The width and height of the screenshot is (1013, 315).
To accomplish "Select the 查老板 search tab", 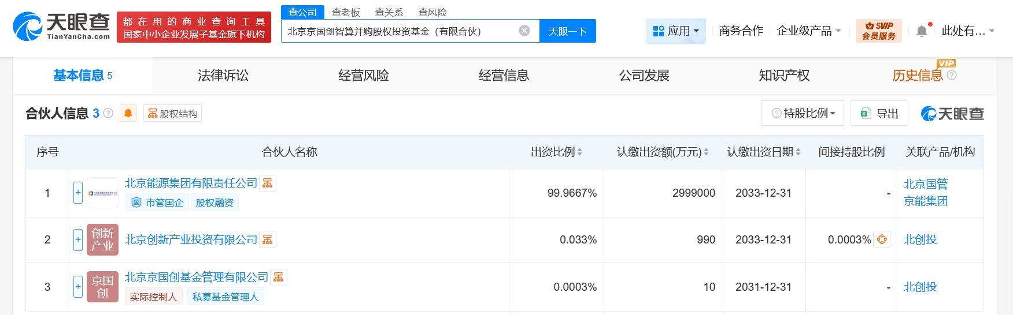I will tap(346, 12).
